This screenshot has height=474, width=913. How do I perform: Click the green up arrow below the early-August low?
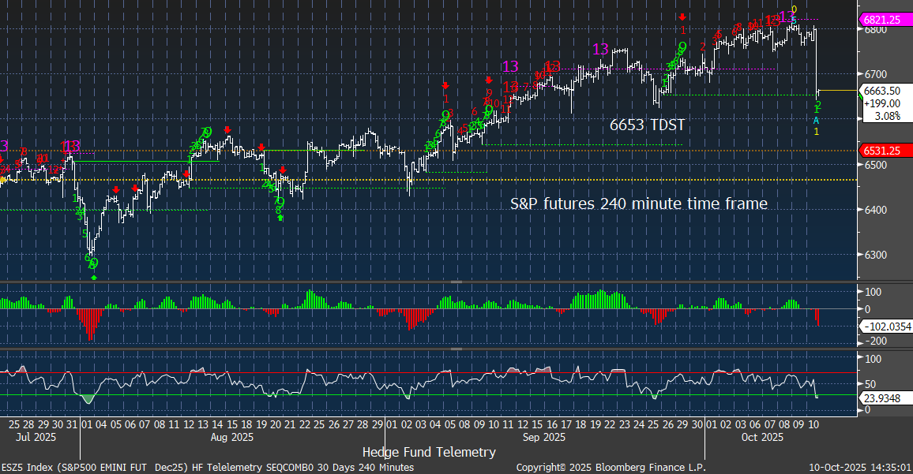(94, 277)
